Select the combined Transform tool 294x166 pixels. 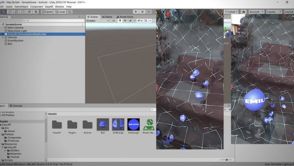[x=30, y=12]
